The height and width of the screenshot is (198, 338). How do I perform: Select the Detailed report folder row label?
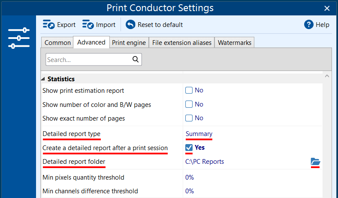tap(74, 162)
